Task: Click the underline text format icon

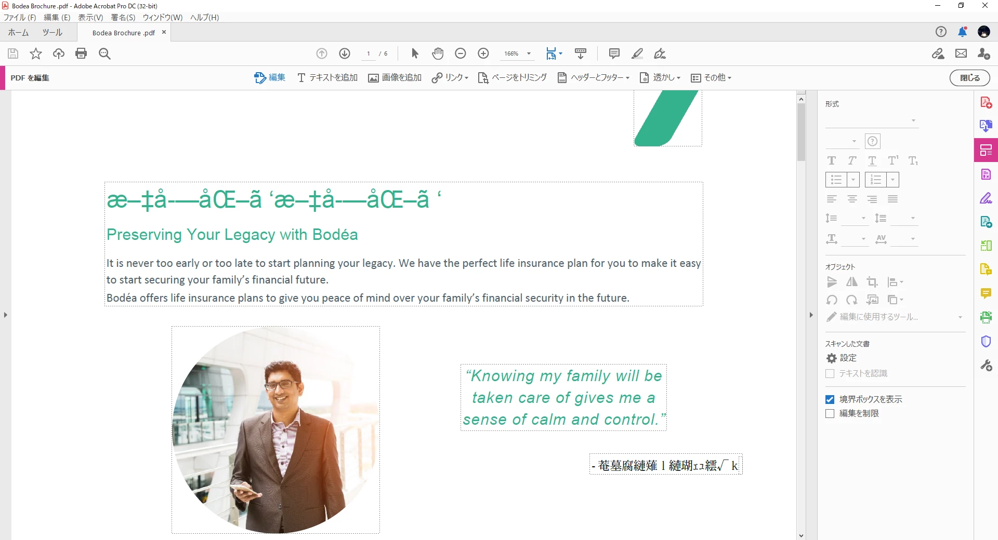Action: coord(872,160)
